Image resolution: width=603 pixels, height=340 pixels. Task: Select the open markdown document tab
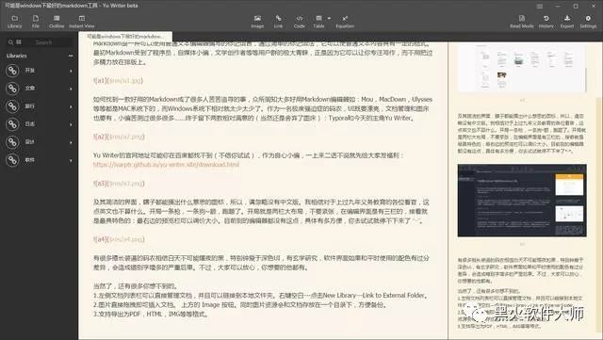[x=125, y=37]
